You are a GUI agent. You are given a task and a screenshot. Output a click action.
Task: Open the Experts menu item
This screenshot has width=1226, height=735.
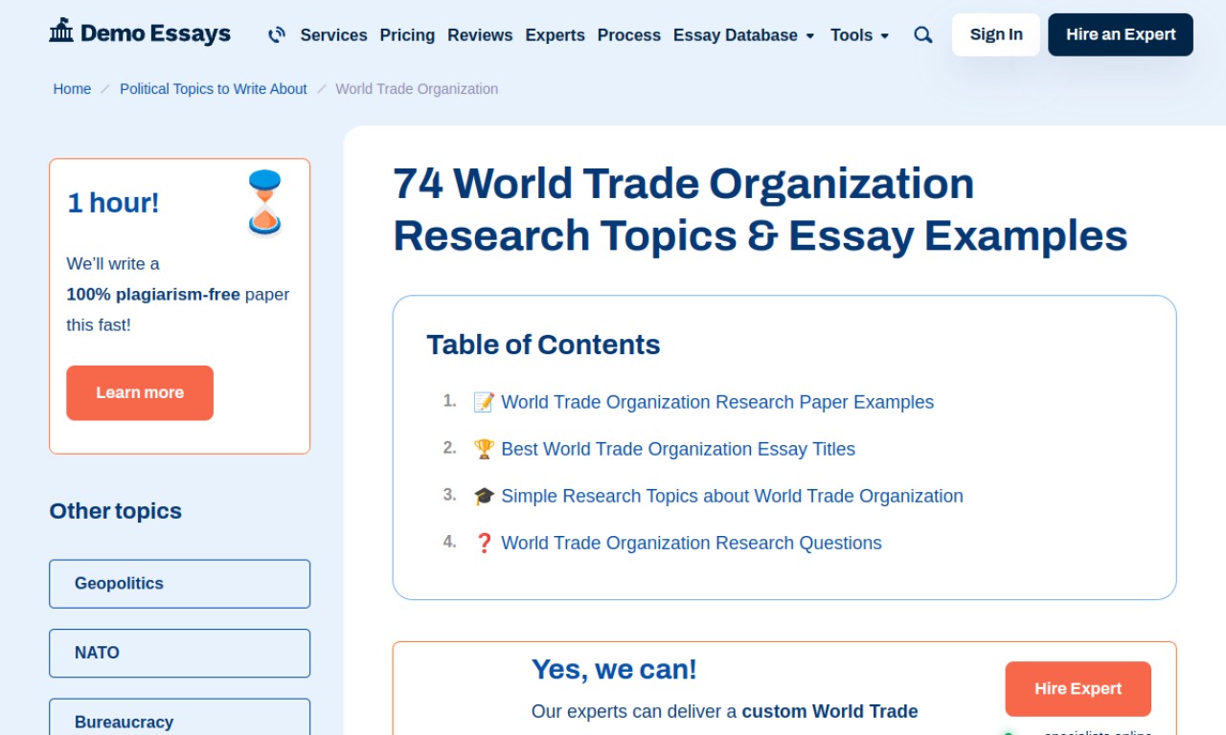pos(555,34)
